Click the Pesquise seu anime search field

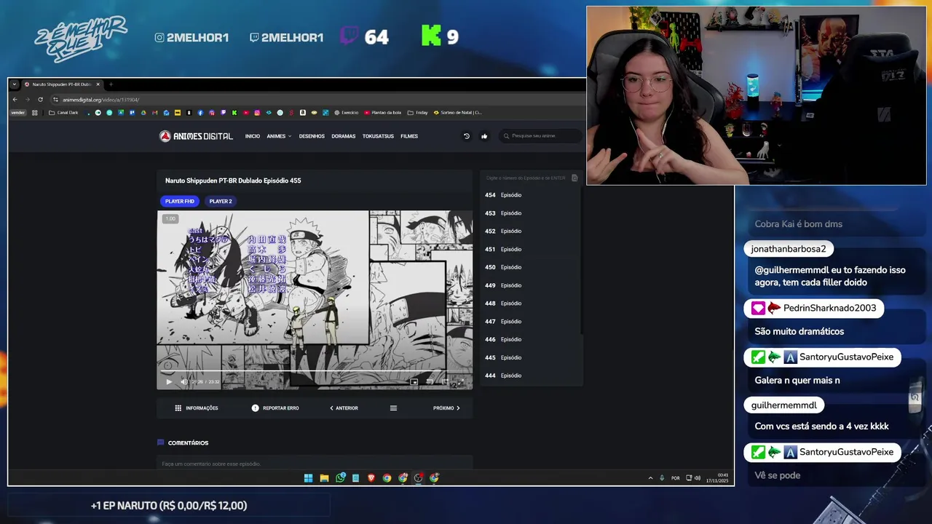click(540, 136)
